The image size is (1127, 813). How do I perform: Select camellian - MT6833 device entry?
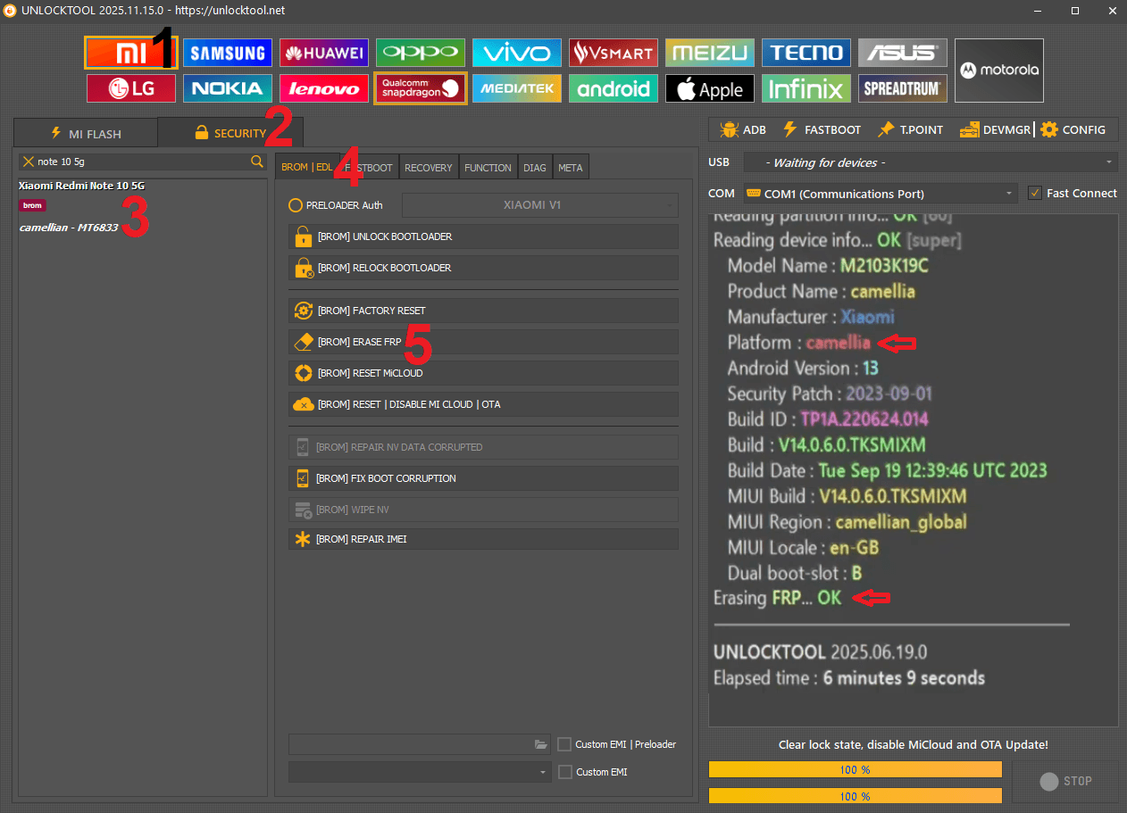coord(69,228)
